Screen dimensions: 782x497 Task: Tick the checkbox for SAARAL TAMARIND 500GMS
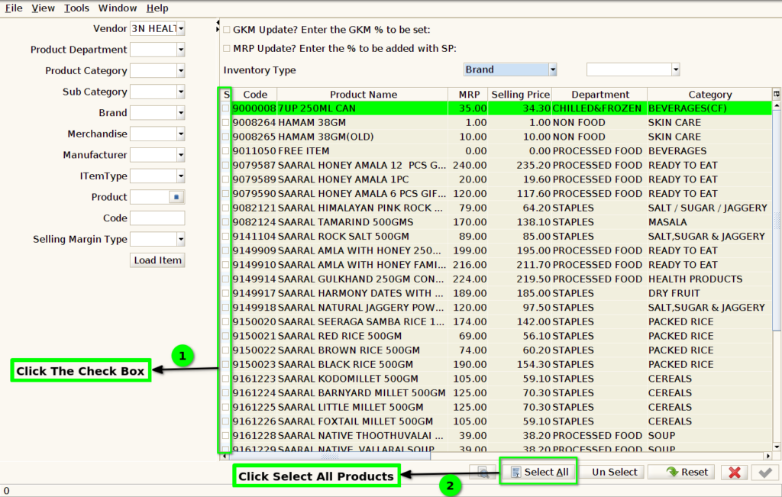225,222
